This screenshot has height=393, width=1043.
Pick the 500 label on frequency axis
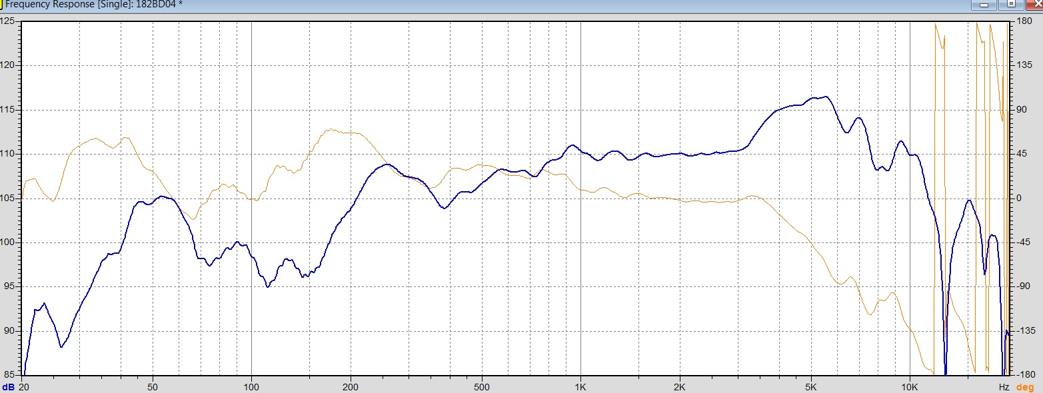[x=482, y=387]
